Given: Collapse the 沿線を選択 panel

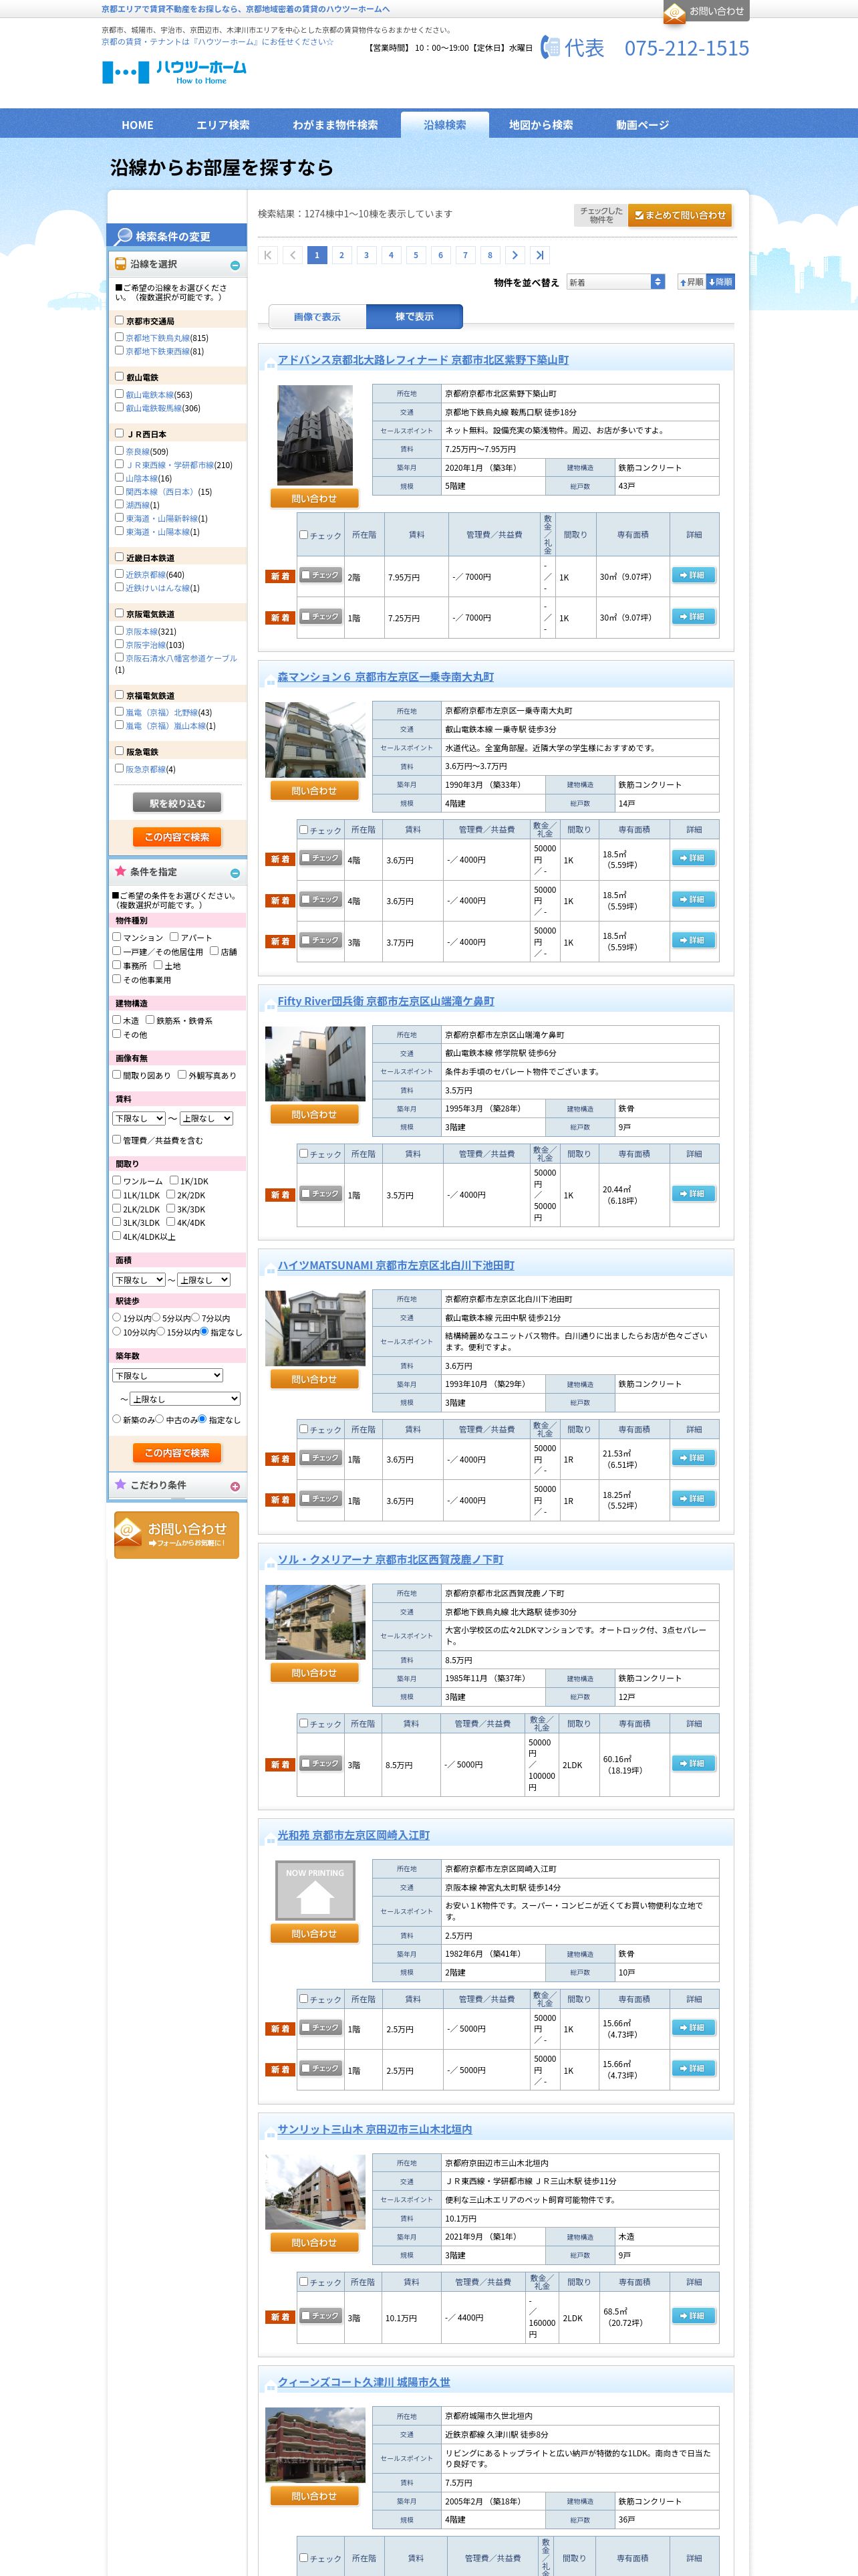Looking at the screenshot, I should tap(235, 265).
